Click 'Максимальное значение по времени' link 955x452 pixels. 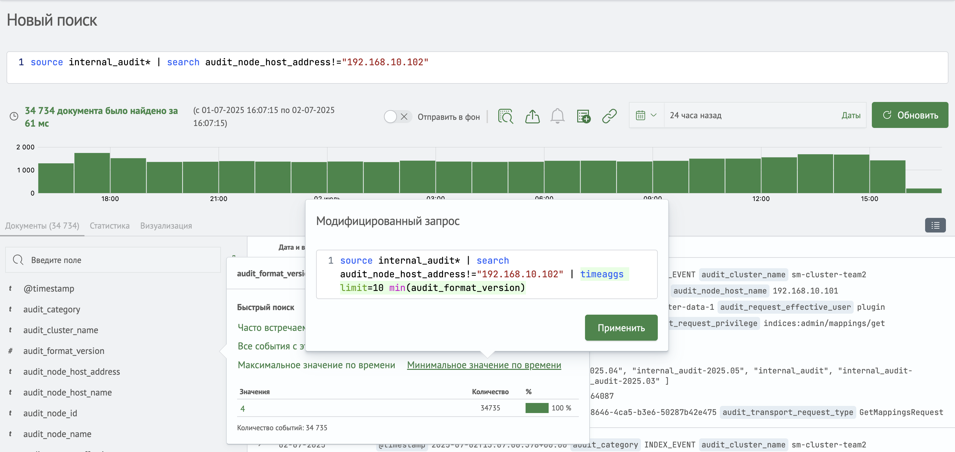coord(316,365)
